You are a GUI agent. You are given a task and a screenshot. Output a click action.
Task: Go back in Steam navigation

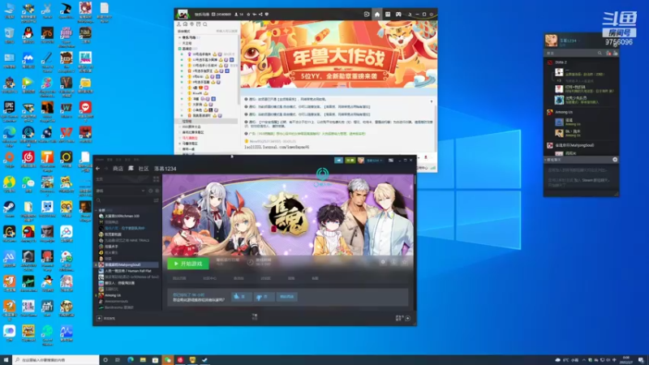pyautogui.click(x=97, y=169)
